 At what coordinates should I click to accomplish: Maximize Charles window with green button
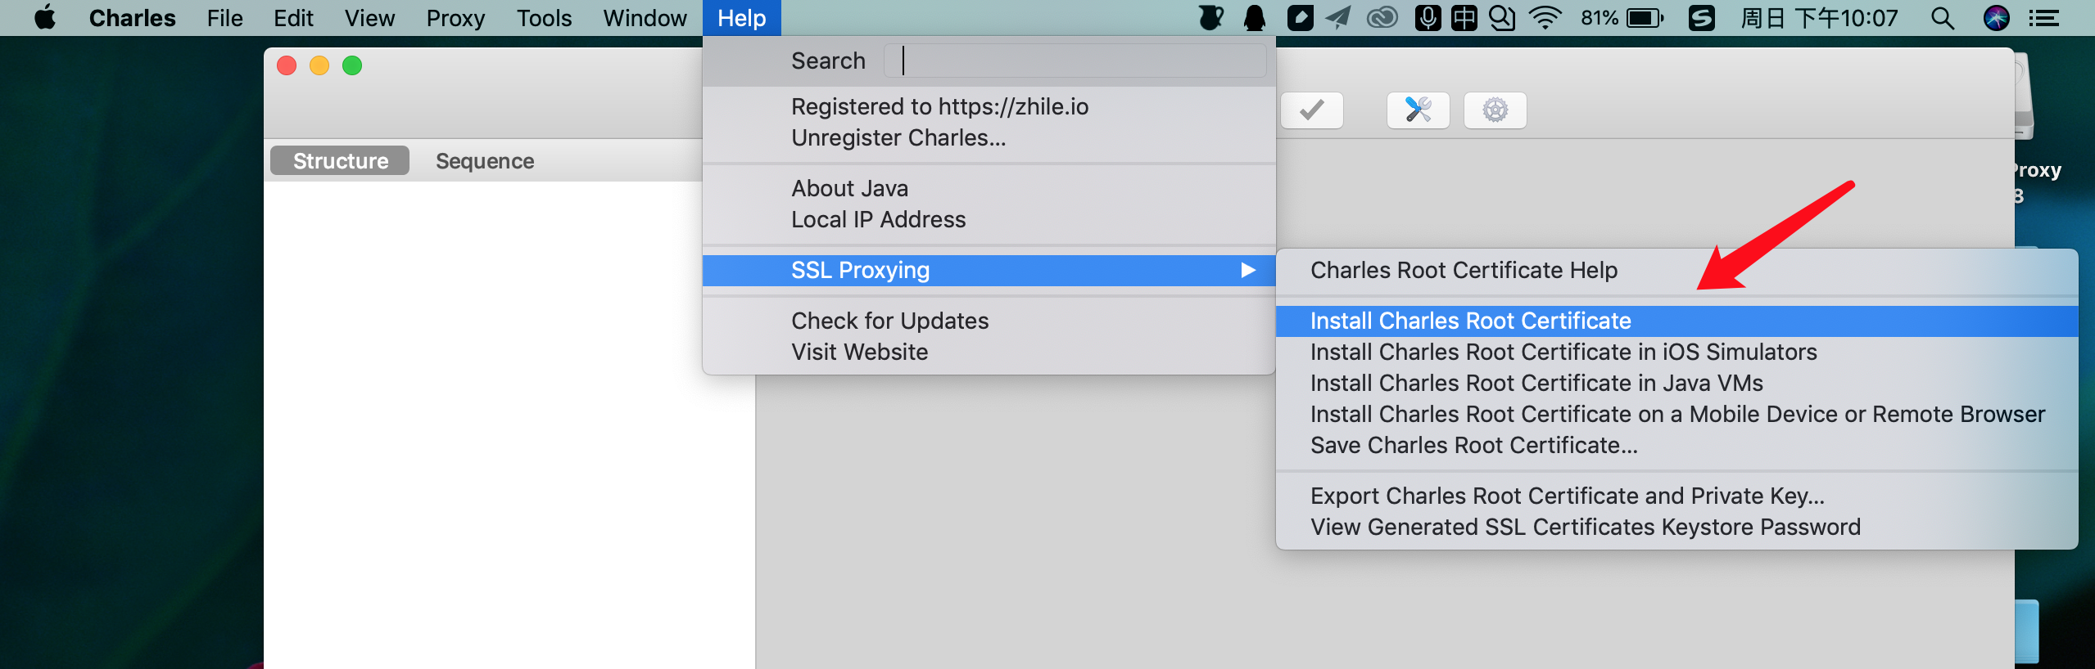coord(352,65)
